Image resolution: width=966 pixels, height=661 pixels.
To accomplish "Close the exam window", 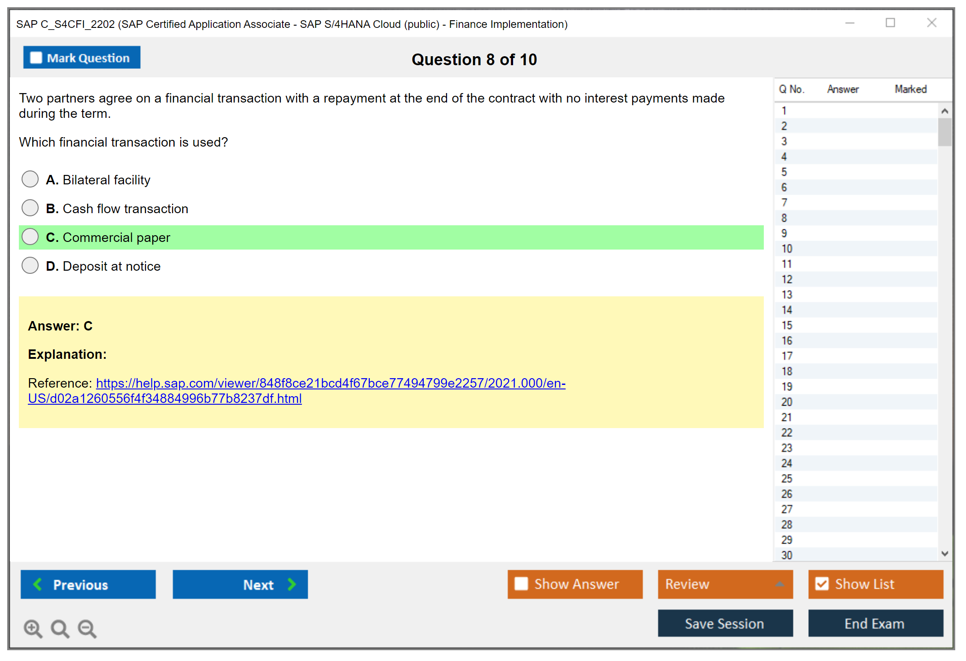I will pos(931,23).
